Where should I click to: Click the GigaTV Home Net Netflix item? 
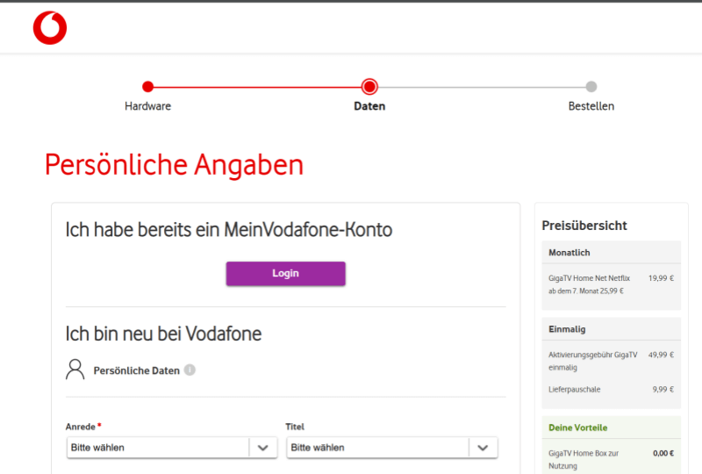tap(589, 278)
